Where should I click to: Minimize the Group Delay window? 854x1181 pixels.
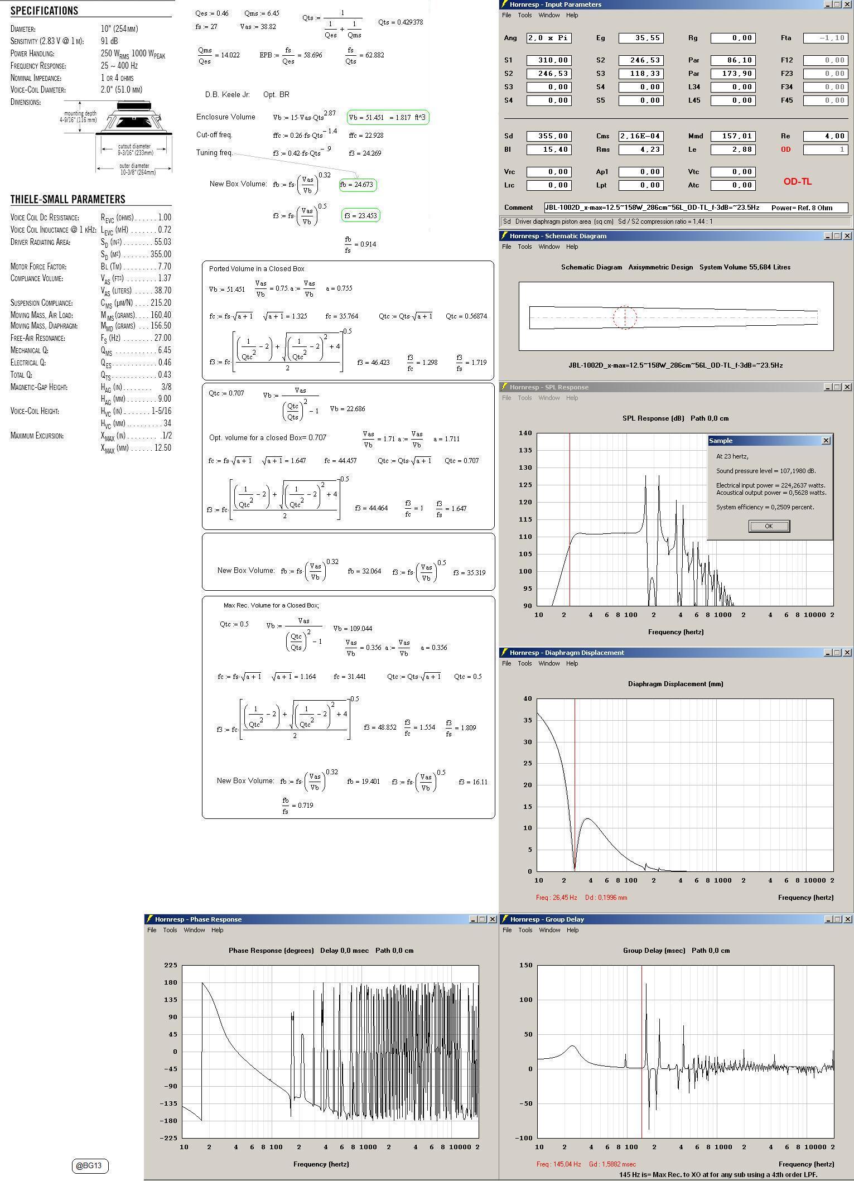coord(828,919)
